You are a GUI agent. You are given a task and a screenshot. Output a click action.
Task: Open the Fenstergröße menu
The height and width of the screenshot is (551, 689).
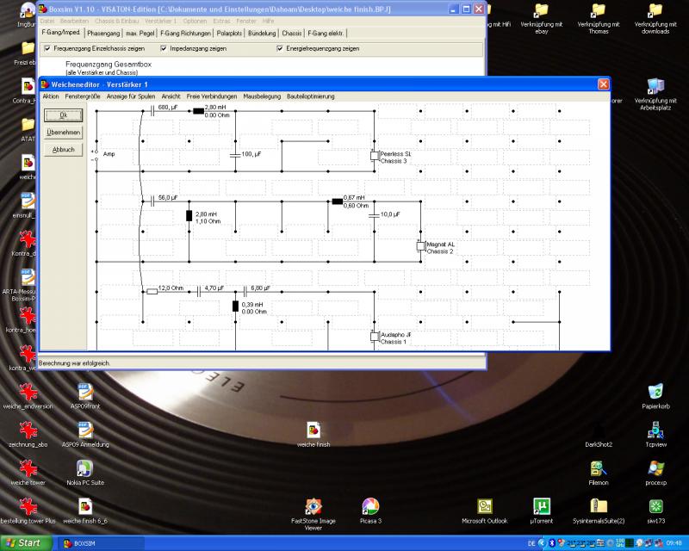pyautogui.click(x=83, y=96)
